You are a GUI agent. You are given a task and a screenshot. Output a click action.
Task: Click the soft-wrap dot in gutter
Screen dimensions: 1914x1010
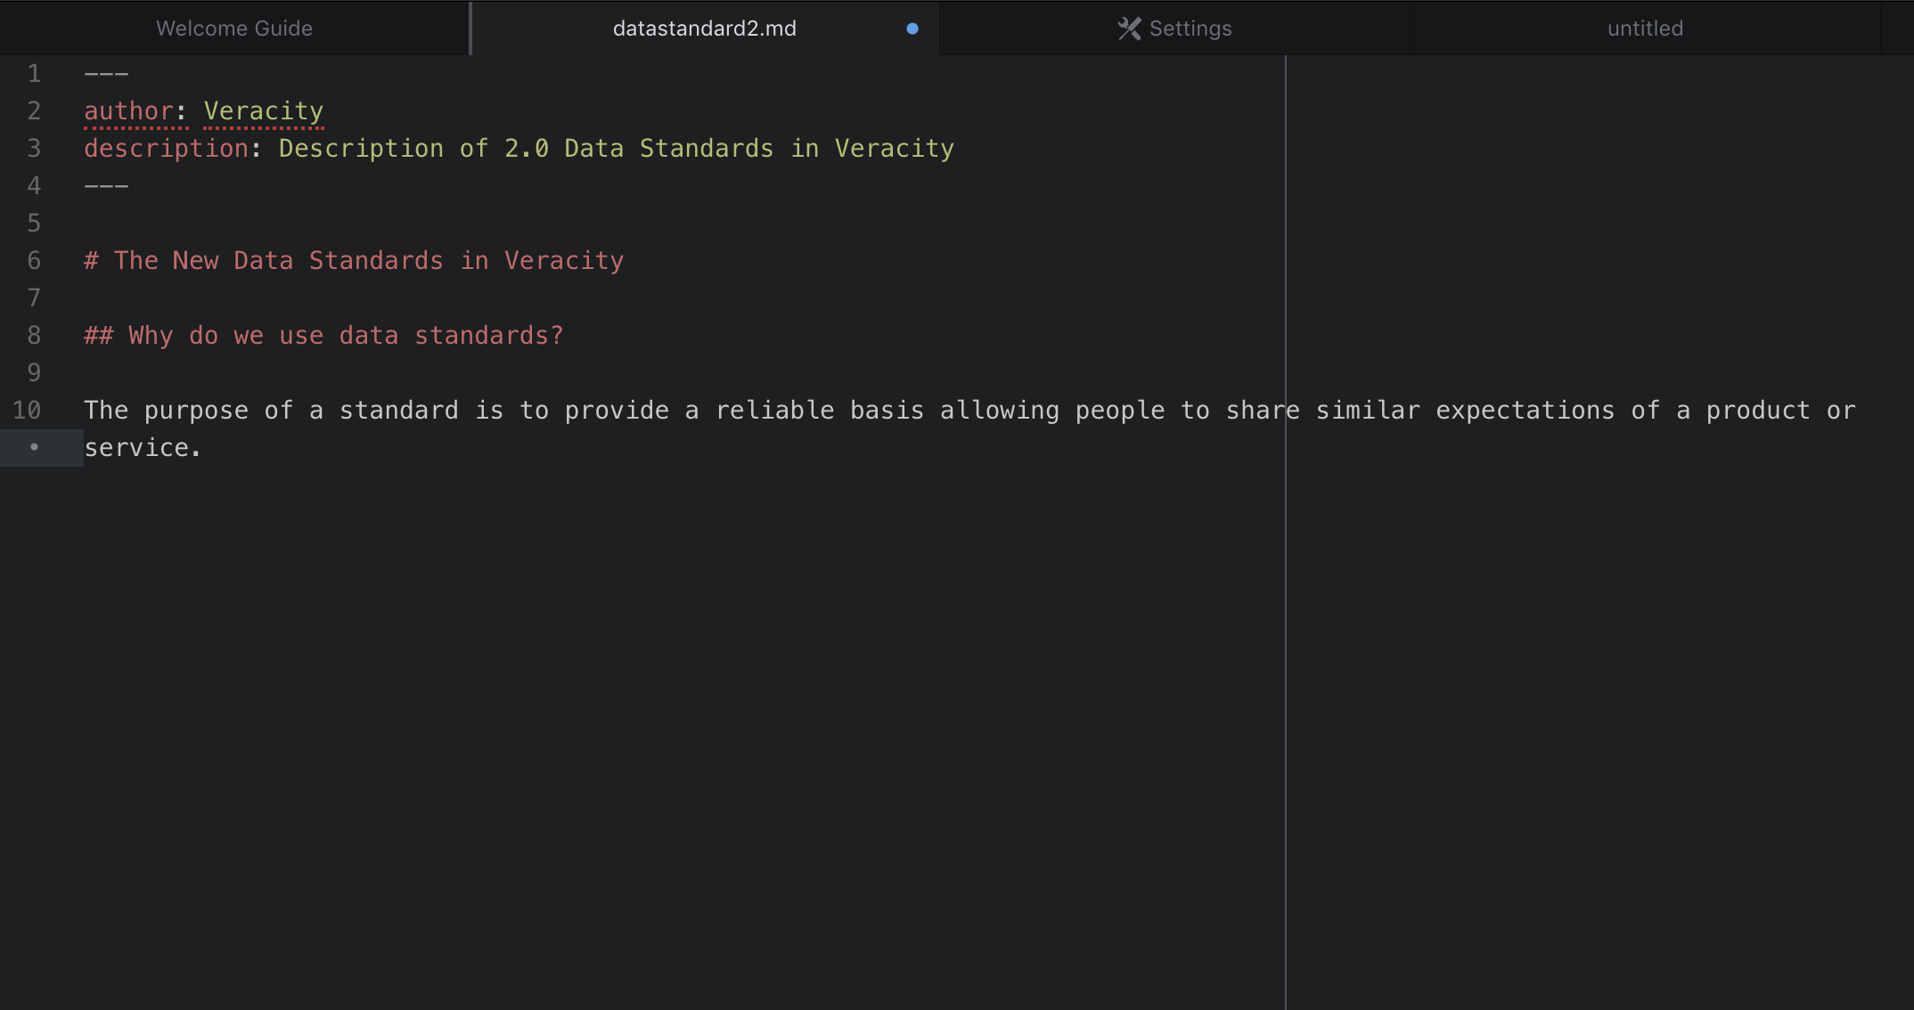pos(34,447)
